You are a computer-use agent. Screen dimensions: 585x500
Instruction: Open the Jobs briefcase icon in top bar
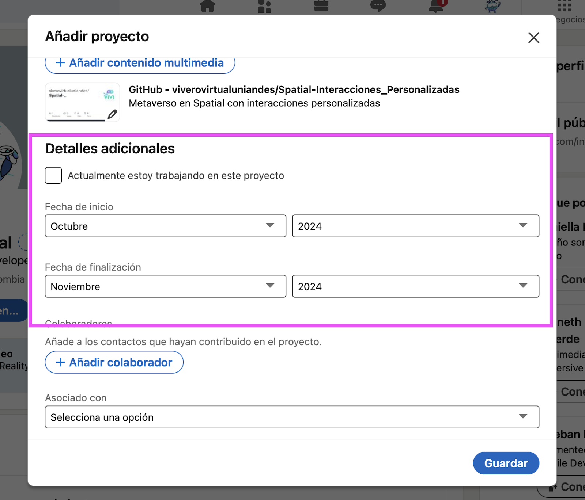[321, 6]
